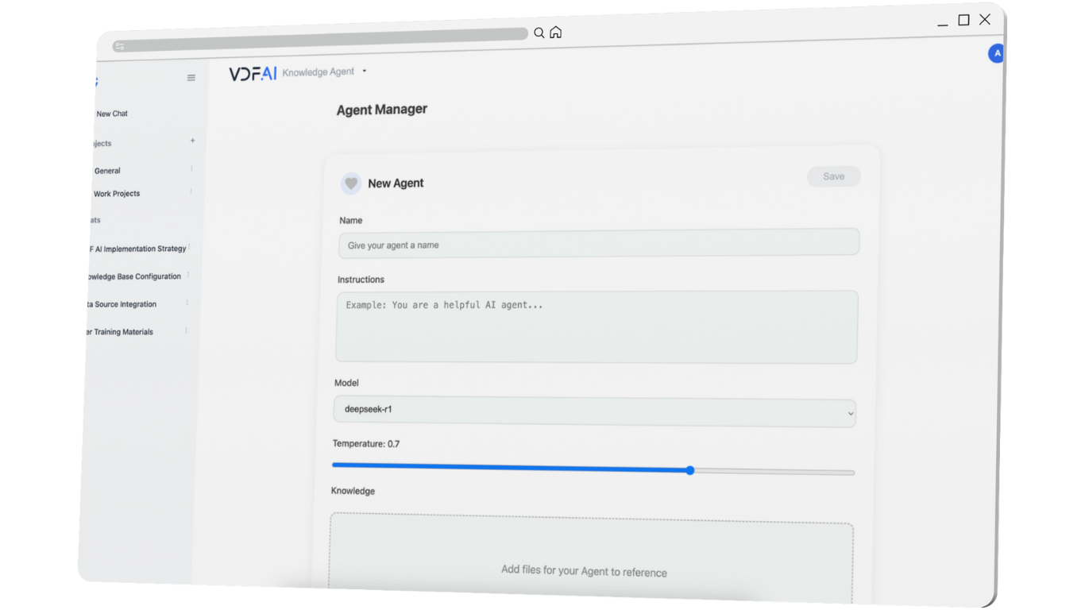Change the agent avatar via the heart icon

[x=351, y=183]
